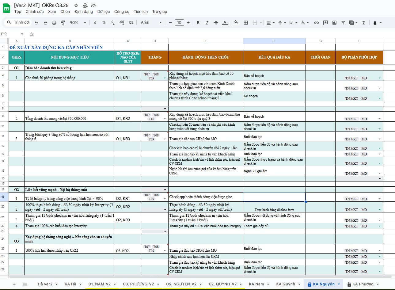Toggle bold formatting
This screenshot has height=290, width=395.
[x=198, y=23]
